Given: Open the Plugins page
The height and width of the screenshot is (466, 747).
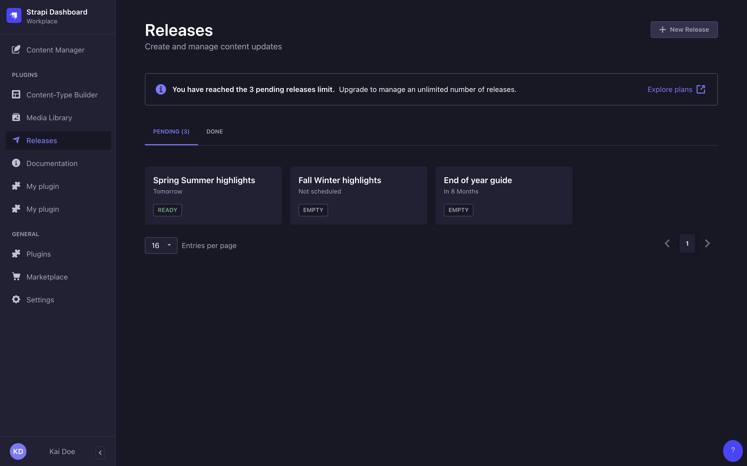Looking at the screenshot, I should (38, 254).
